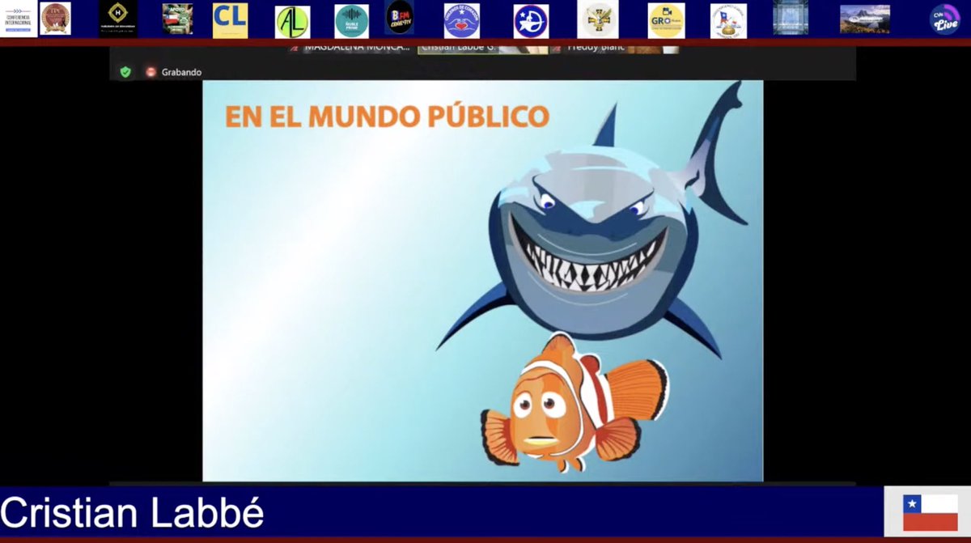This screenshot has width=971, height=543.
Task: Click the Chilean flag in bottom corner
Action: [931, 513]
